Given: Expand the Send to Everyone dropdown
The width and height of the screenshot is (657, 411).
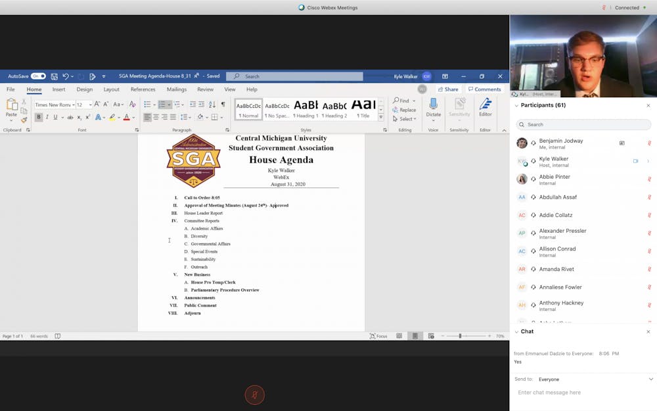Looking at the screenshot, I should click(x=650, y=379).
